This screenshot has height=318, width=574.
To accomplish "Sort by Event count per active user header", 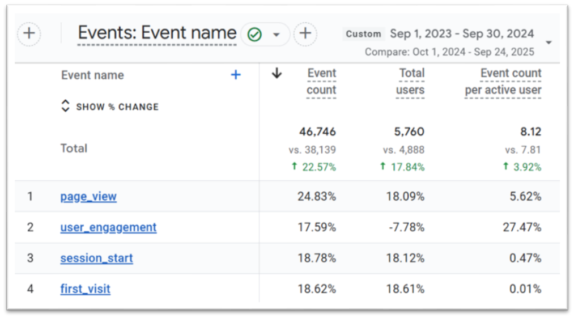I will [x=503, y=82].
